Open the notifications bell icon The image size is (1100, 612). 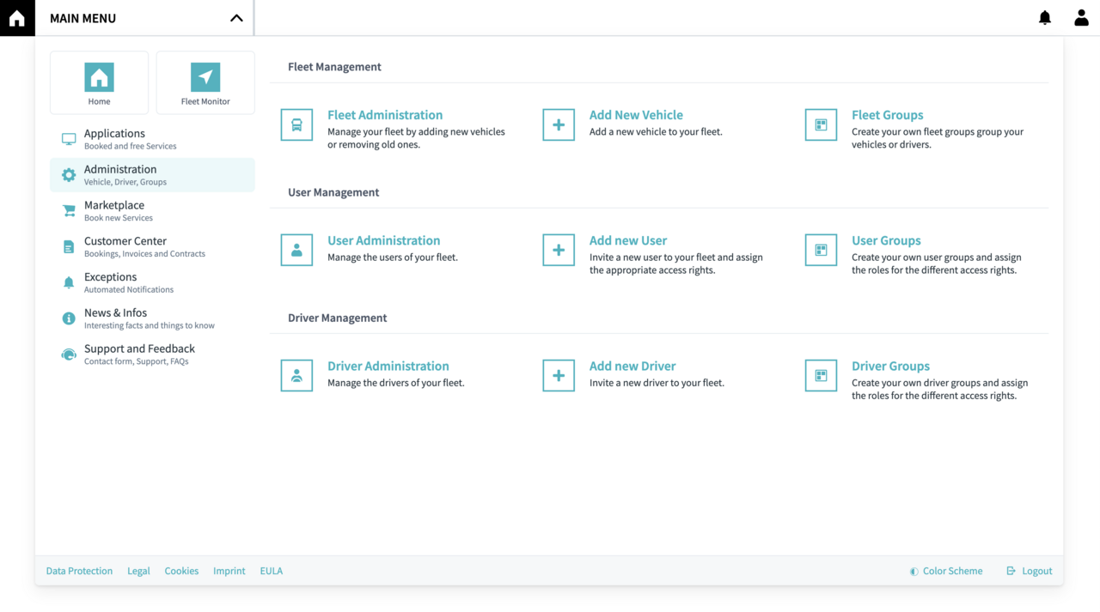pos(1045,18)
